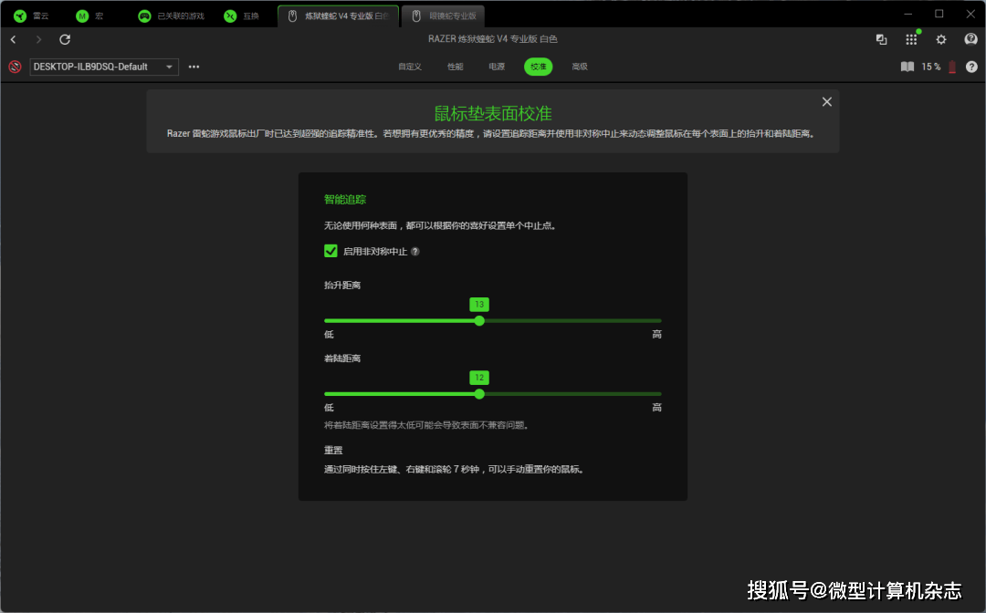Disable the 启用非对称中止 checkbox
The width and height of the screenshot is (986, 613).
(x=330, y=251)
